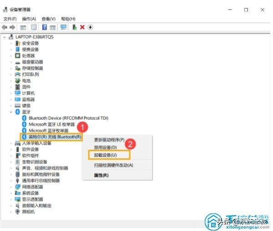Click the 安全设备 category icon
Viewport: 273px width, 231px height.
pyautogui.click(x=18, y=43)
